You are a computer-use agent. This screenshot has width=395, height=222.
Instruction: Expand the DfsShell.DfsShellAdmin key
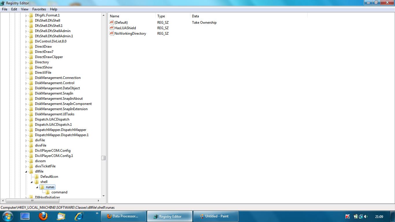(x=26, y=31)
